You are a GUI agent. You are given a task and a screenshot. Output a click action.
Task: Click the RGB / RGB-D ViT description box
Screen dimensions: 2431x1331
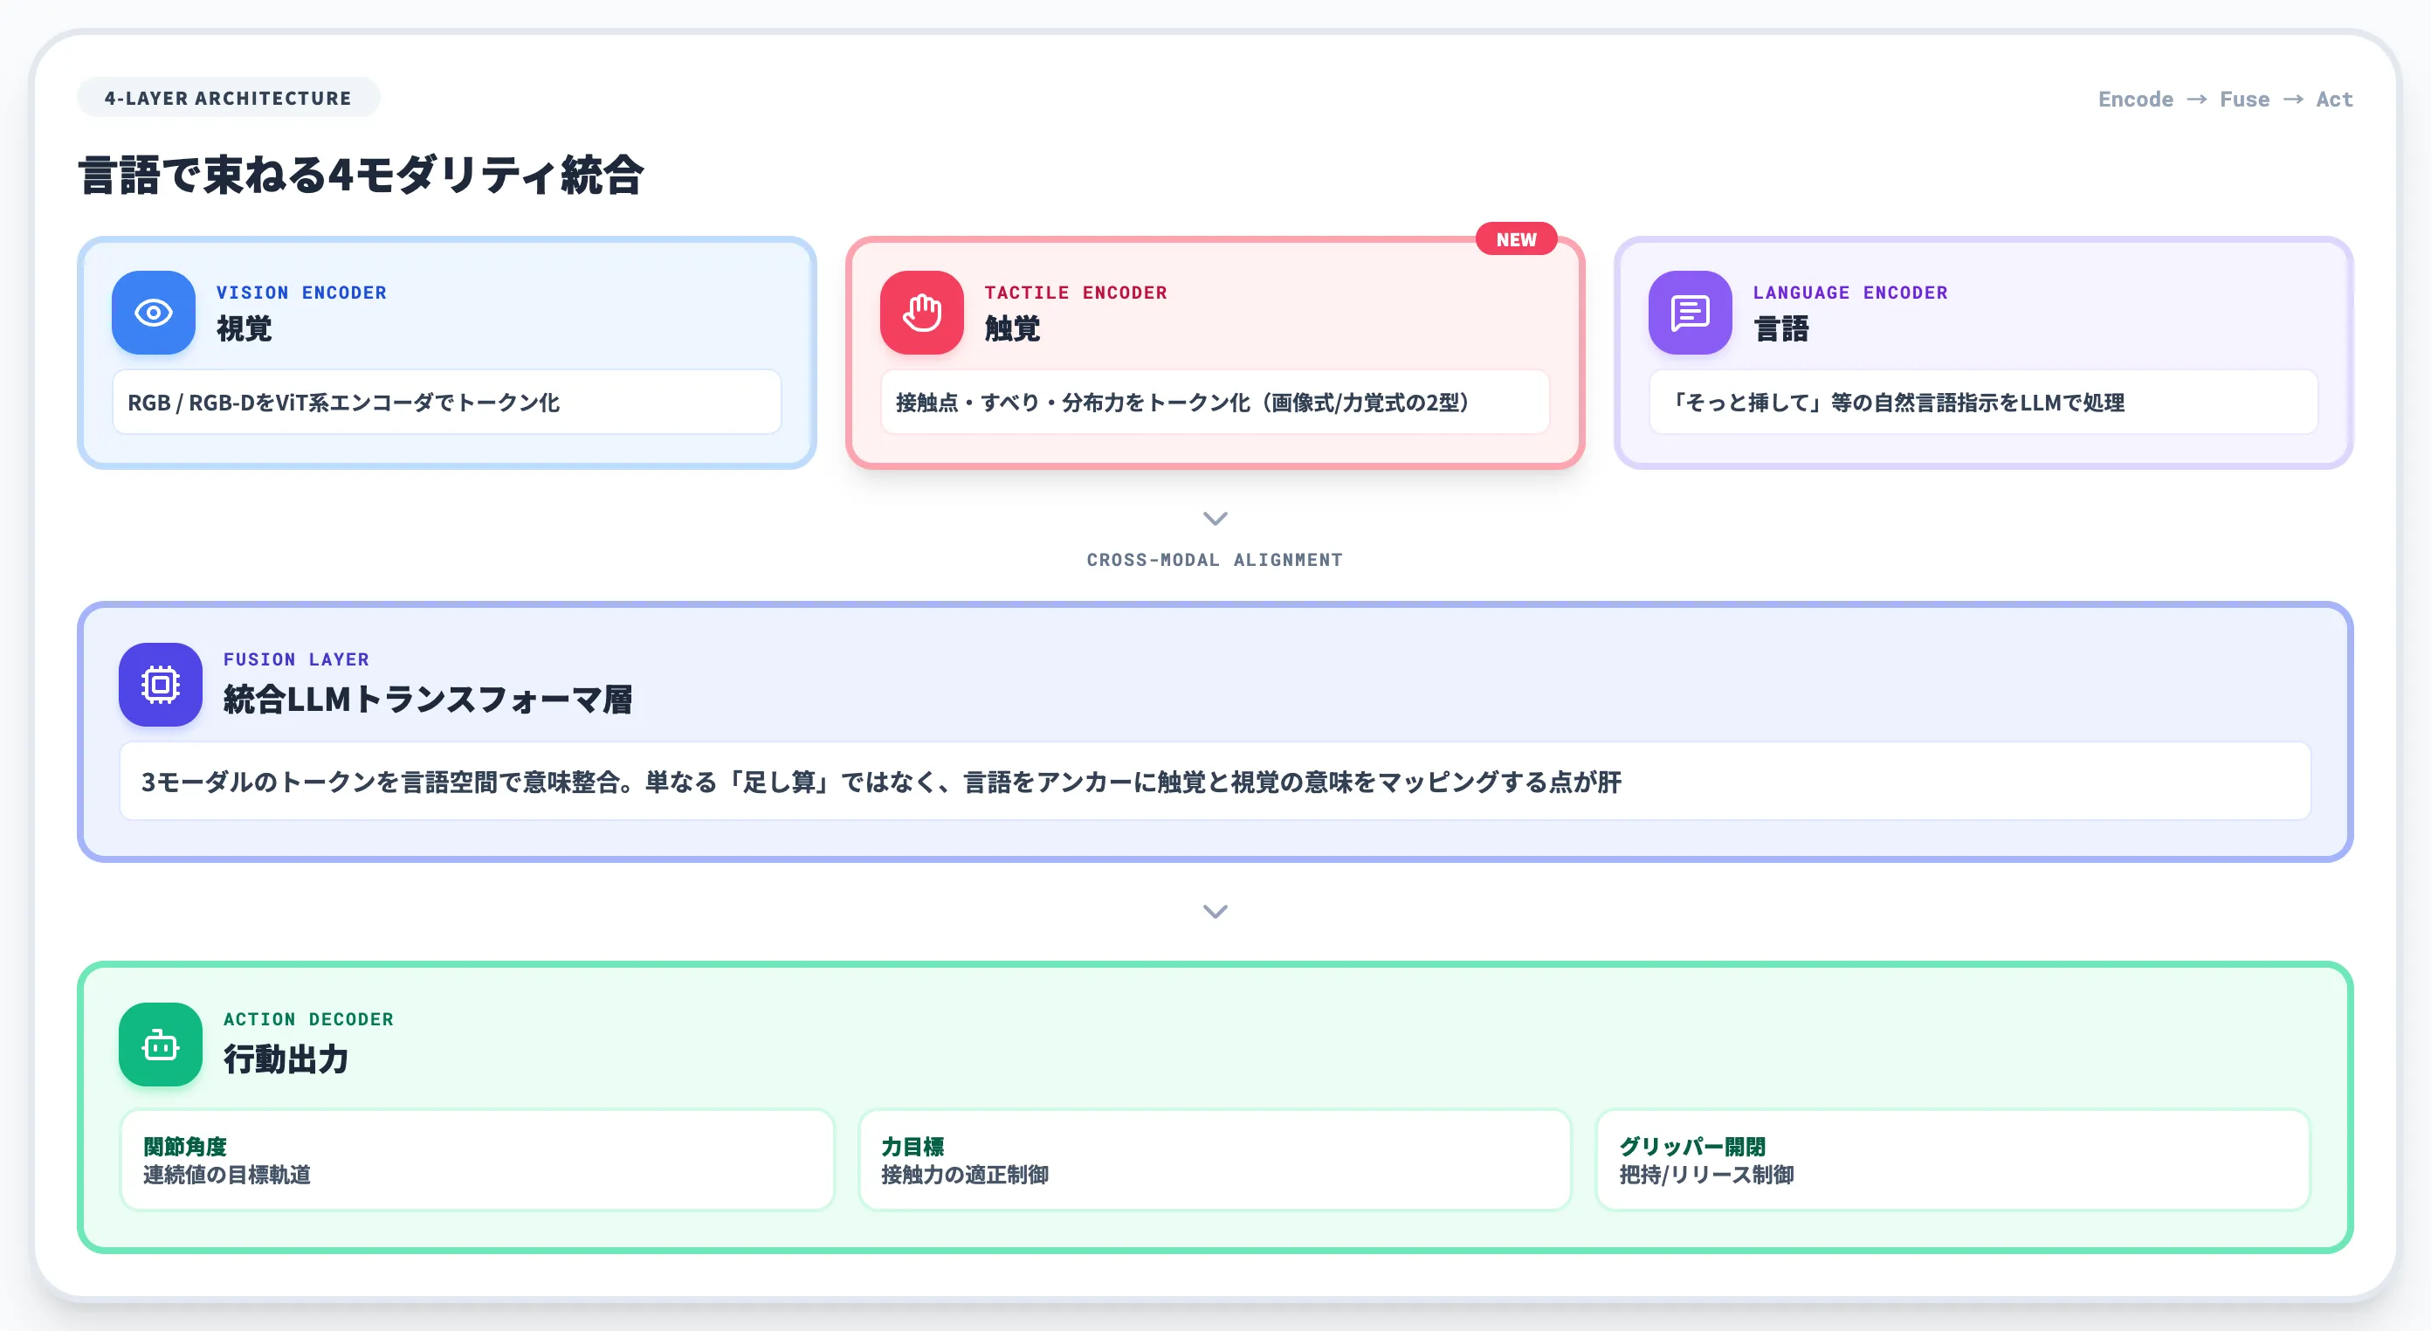(x=446, y=402)
